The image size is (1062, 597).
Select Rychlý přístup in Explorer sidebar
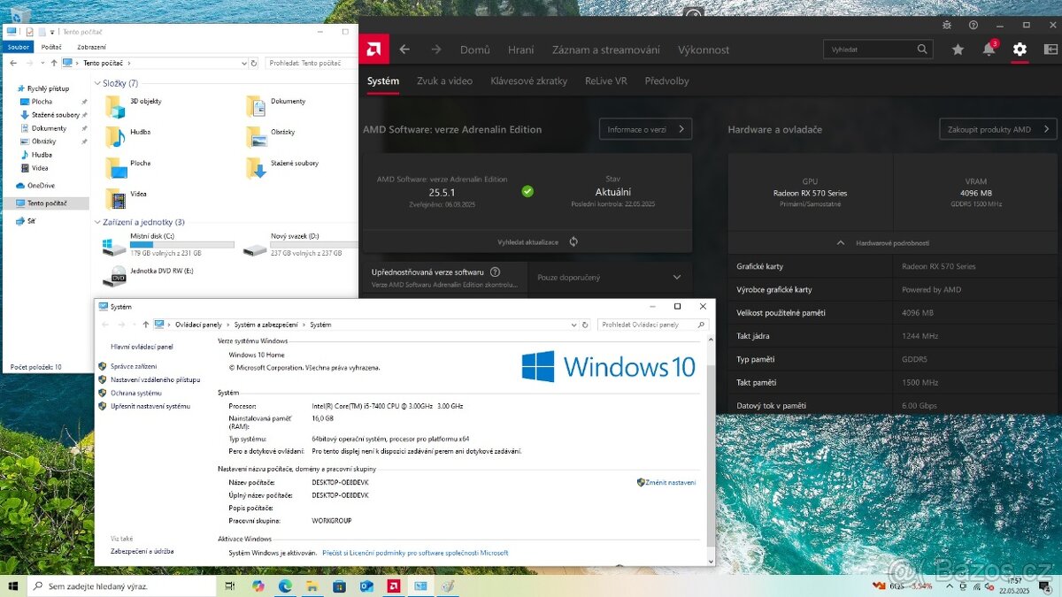pyautogui.click(x=48, y=88)
